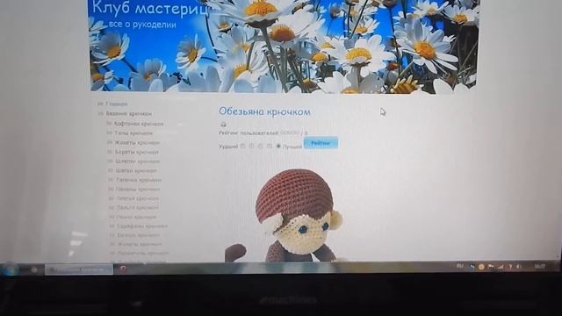The height and width of the screenshot is (316, 562).
Task: Click the red round icon in taskbar
Action: pyautogui.click(x=123, y=269)
